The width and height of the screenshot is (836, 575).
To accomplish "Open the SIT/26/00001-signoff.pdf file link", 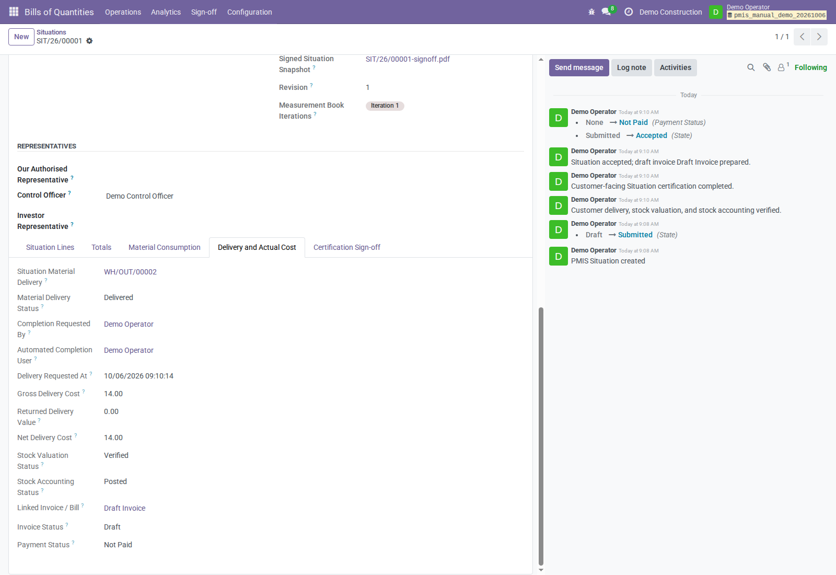I will click(x=408, y=59).
